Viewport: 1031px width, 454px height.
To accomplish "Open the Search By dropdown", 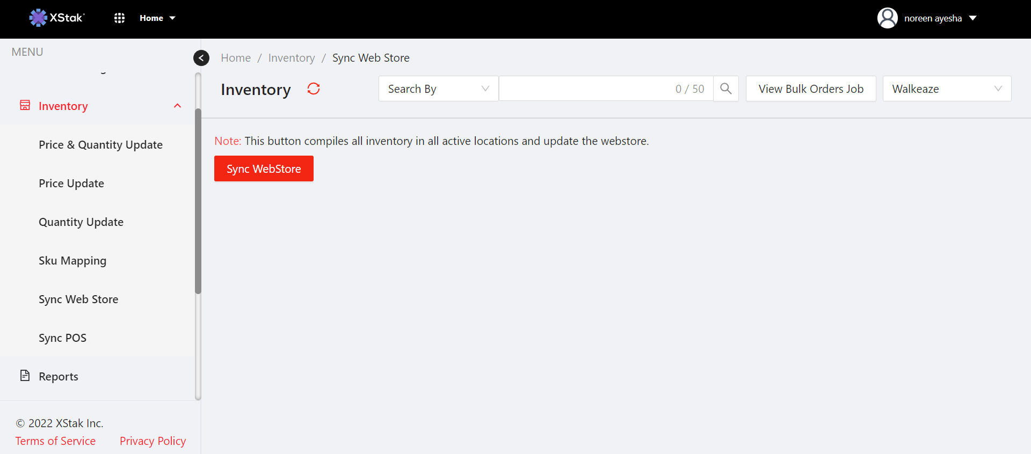I will (x=438, y=89).
